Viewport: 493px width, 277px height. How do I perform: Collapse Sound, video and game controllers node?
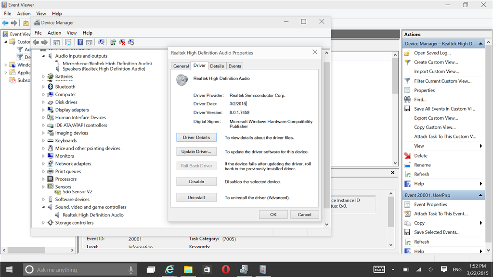click(x=43, y=207)
